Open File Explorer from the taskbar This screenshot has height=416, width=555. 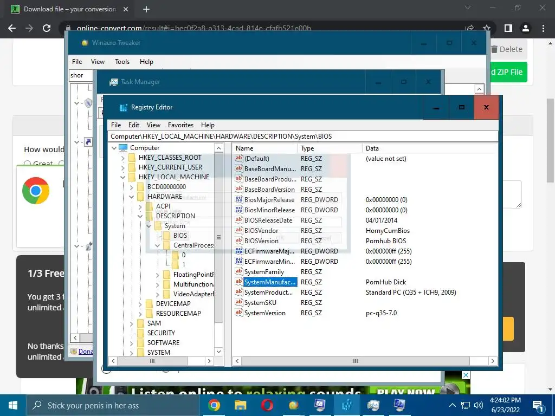coord(240,405)
